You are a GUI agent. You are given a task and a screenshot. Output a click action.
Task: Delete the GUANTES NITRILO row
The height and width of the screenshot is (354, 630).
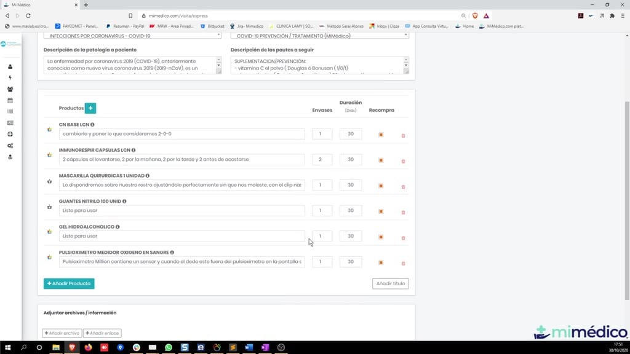pos(404,212)
